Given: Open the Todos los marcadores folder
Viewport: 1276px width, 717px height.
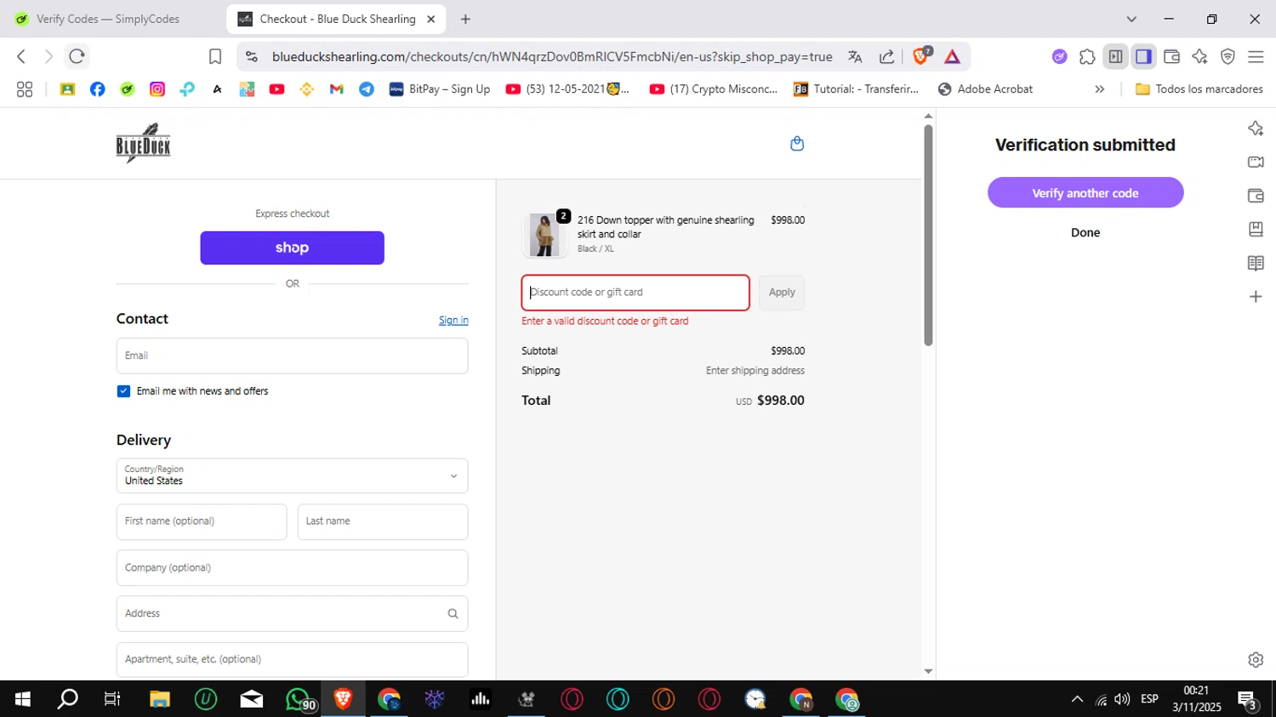Looking at the screenshot, I should click(x=1199, y=88).
